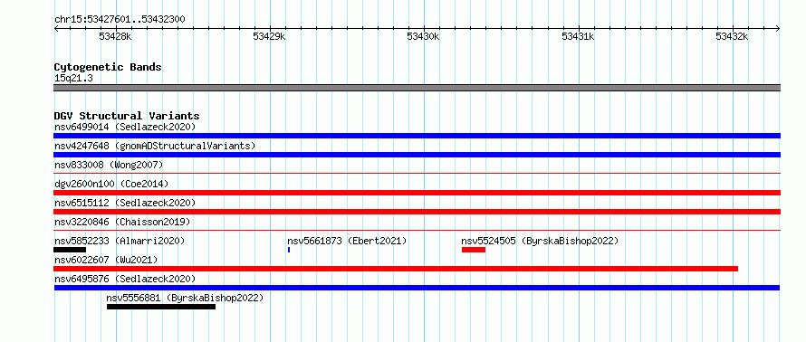Click the 15q21.3 band label

tap(73, 79)
